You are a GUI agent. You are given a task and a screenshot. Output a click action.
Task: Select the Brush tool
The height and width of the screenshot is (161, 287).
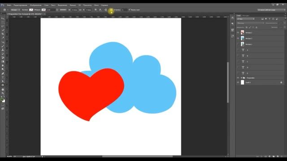3,46
